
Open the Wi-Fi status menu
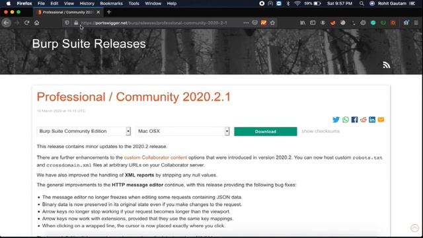point(297,3)
